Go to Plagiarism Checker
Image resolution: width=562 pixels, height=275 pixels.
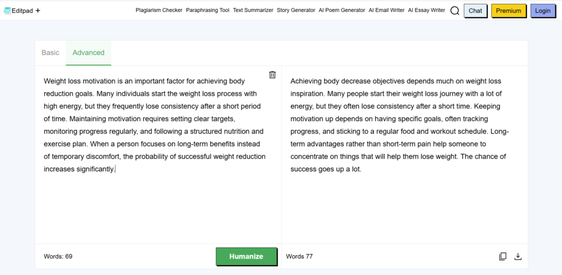click(x=159, y=10)
